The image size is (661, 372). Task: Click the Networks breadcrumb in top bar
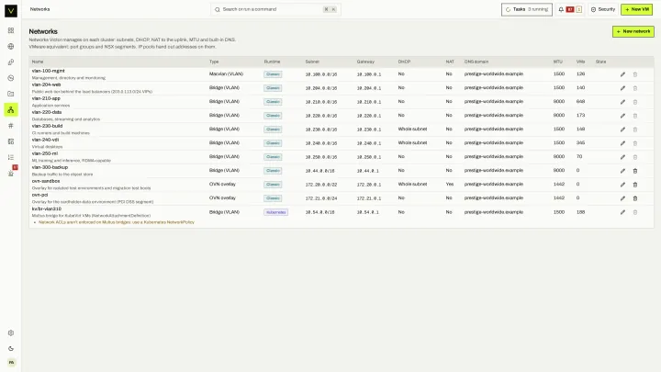tap(39, 9)
